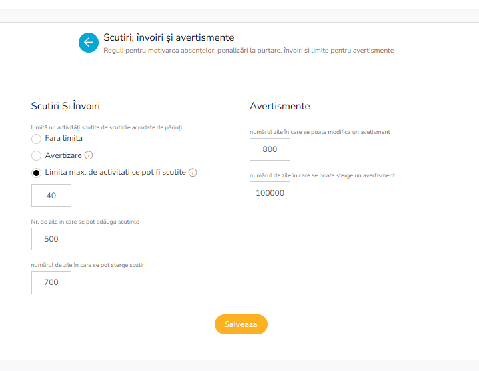479x371 pixels.
Task: Click the delete-scutiri days field showing 700
Action: [x=51, y=282]
